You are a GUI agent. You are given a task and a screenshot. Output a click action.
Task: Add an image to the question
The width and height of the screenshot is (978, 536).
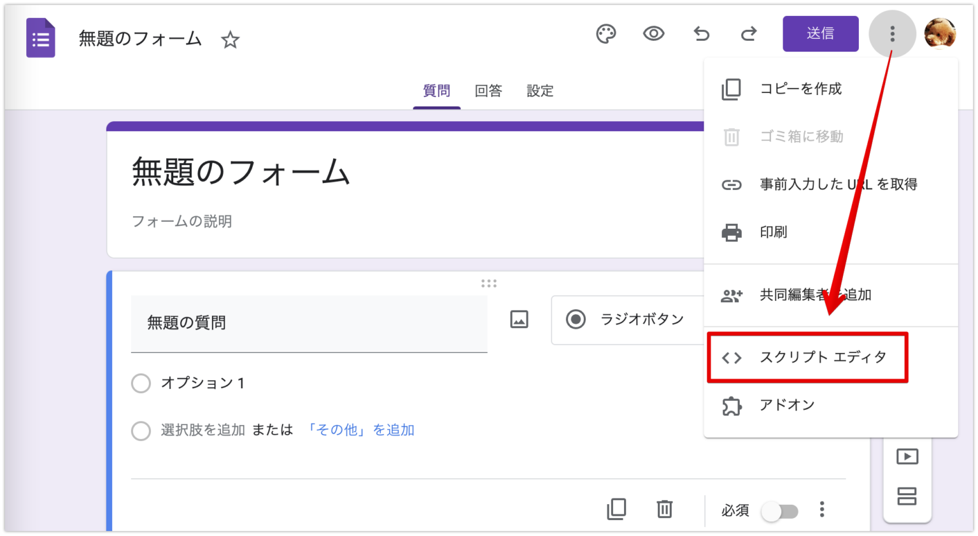point(518,319)
